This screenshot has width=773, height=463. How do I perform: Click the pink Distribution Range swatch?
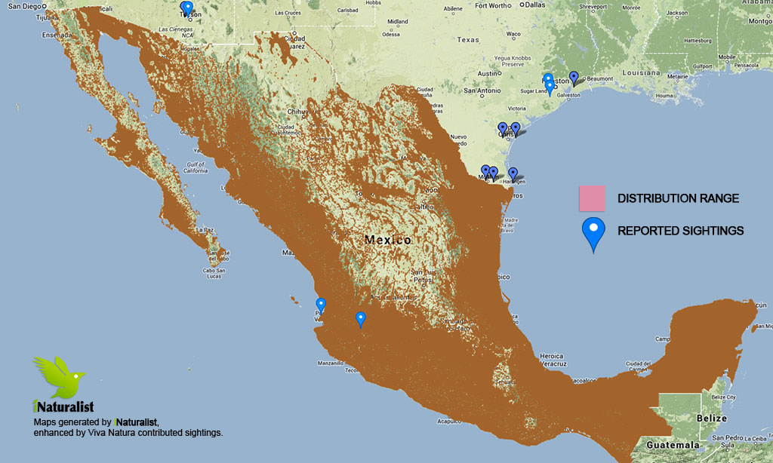(x=593, y=198)
